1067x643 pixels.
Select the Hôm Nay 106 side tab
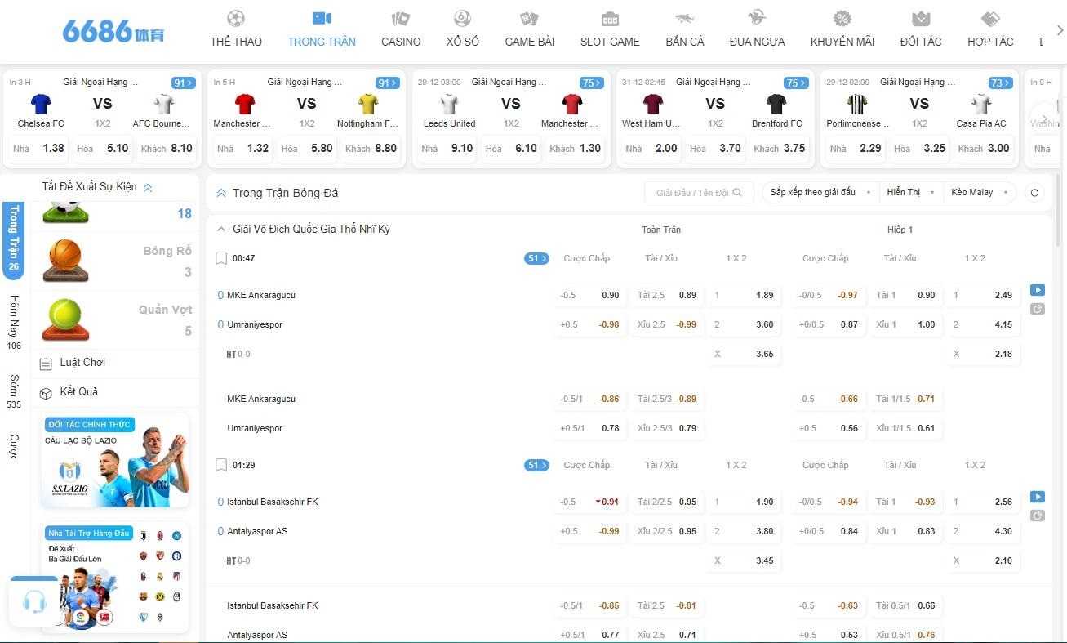14,323
